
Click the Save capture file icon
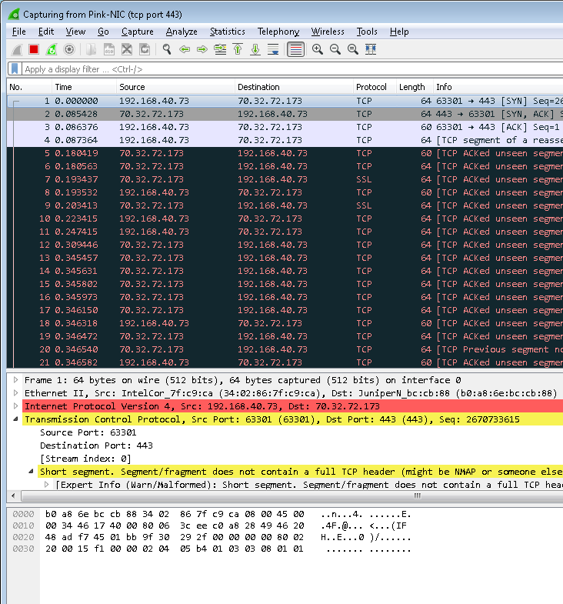click(x=109, y=49)
